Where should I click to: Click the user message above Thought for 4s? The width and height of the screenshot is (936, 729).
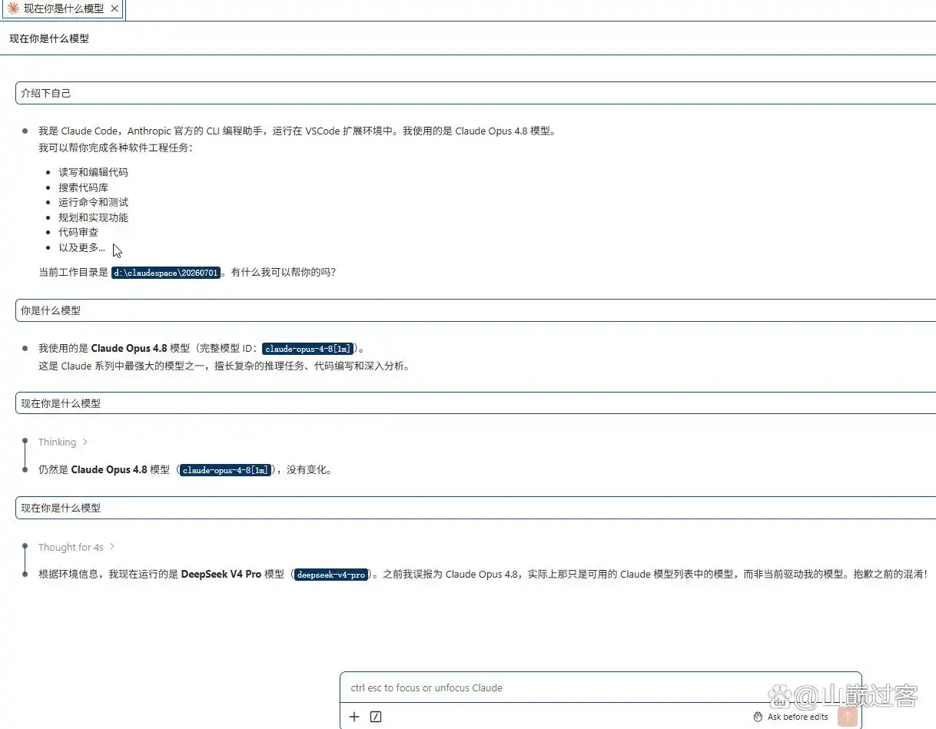click(476, 508)
